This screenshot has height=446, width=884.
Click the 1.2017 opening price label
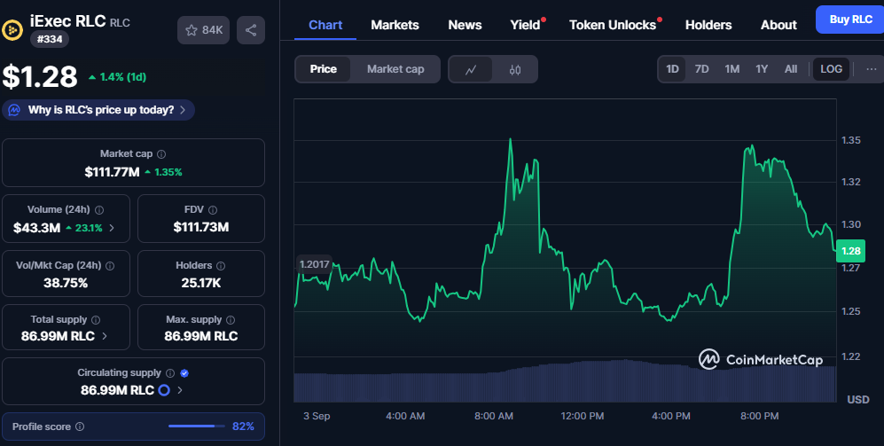(314, 264)
